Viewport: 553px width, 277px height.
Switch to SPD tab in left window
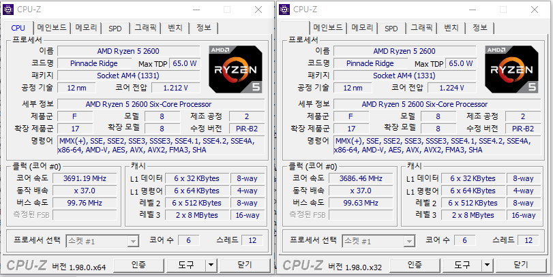point(115,28)
